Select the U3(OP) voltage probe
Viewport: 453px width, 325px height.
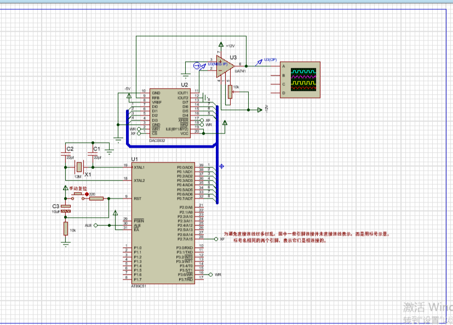pyautogui.click(x=259, y=62)
